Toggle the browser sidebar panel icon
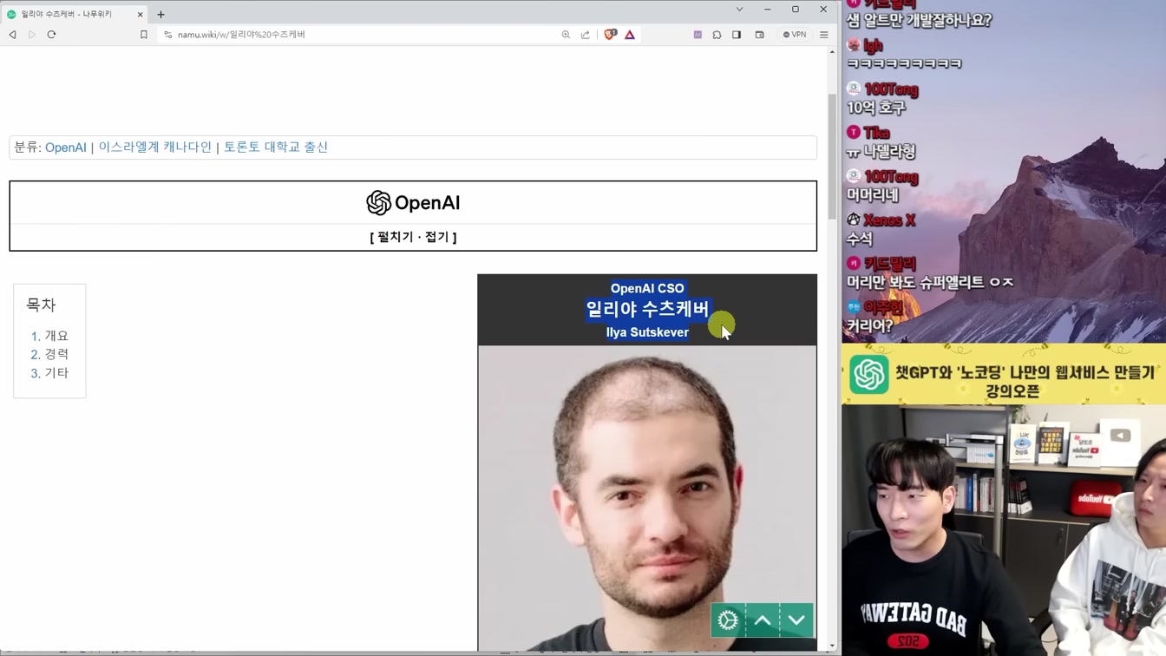1166x656 pixels. [x=737, y=35]
